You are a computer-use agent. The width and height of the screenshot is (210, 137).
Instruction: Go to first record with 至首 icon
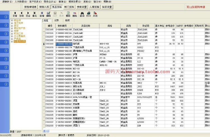pyautogui.click(x=15, y=14)
